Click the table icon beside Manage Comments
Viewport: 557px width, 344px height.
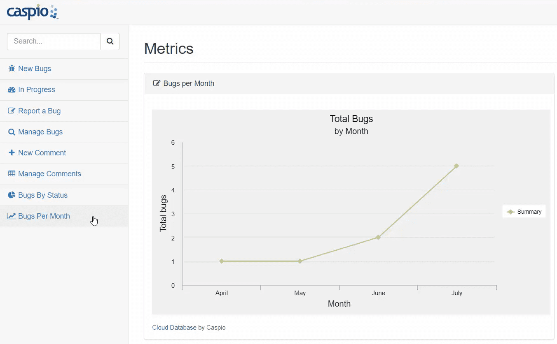coord(12,174)
